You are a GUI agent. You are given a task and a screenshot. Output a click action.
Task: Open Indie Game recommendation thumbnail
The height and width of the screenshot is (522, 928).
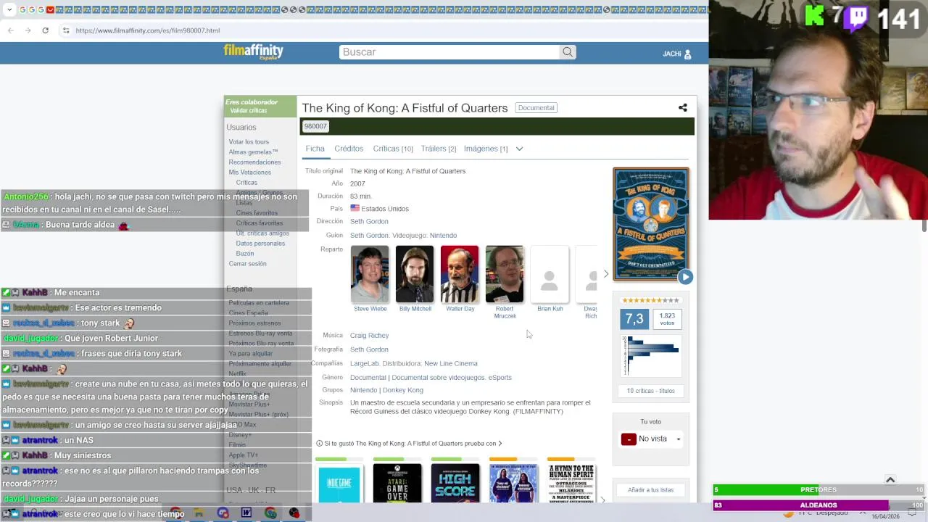click(x=339, y=483)
